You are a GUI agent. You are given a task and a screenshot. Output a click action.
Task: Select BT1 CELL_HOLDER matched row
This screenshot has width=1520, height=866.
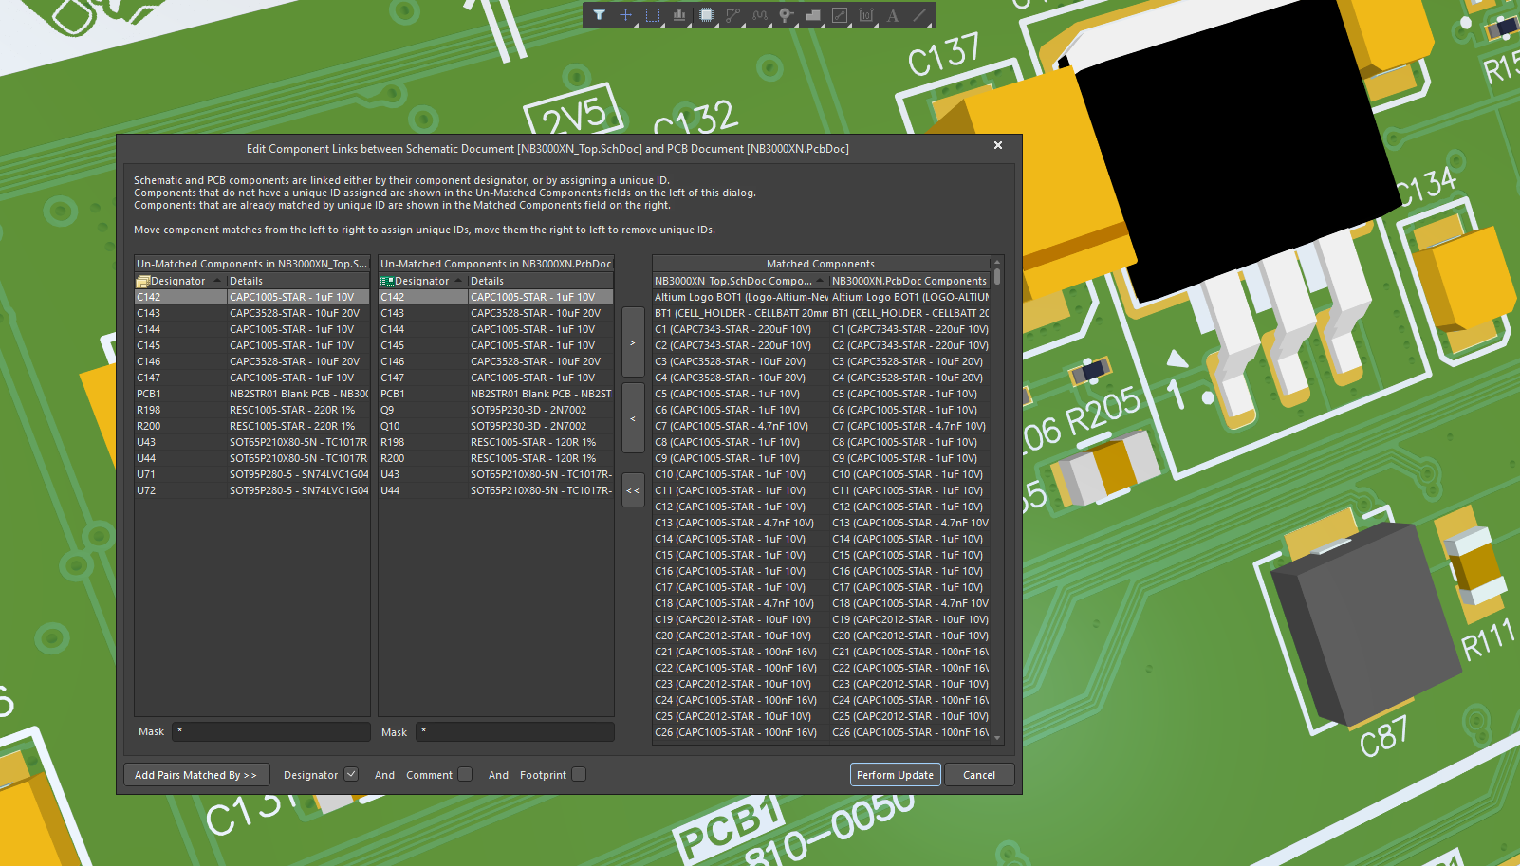821,313
